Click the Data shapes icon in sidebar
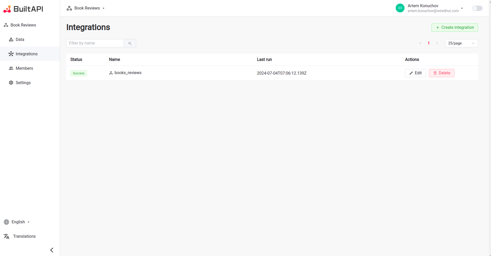Image resolution: width=491 pixels, height=256 pixels. click(11, 39)
